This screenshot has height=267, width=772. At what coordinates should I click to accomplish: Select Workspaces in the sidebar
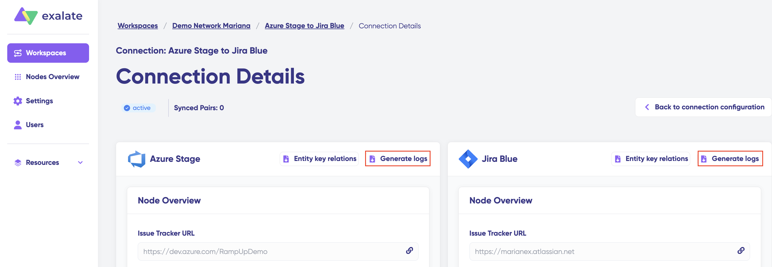(48, 53)
